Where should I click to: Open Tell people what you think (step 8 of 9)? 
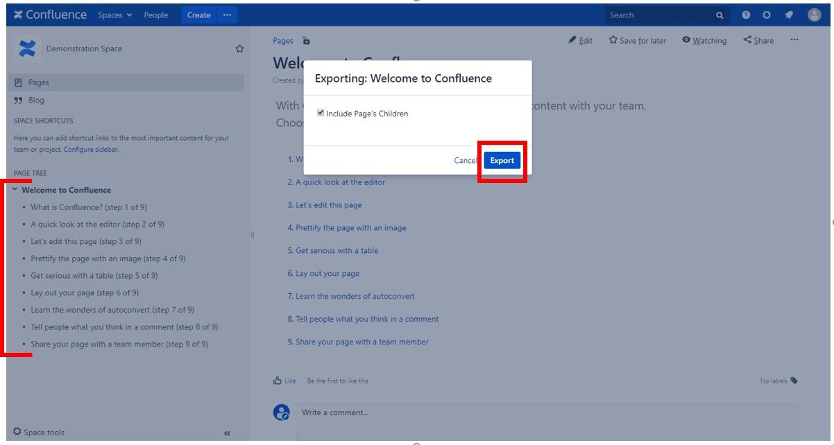[124, 326]
